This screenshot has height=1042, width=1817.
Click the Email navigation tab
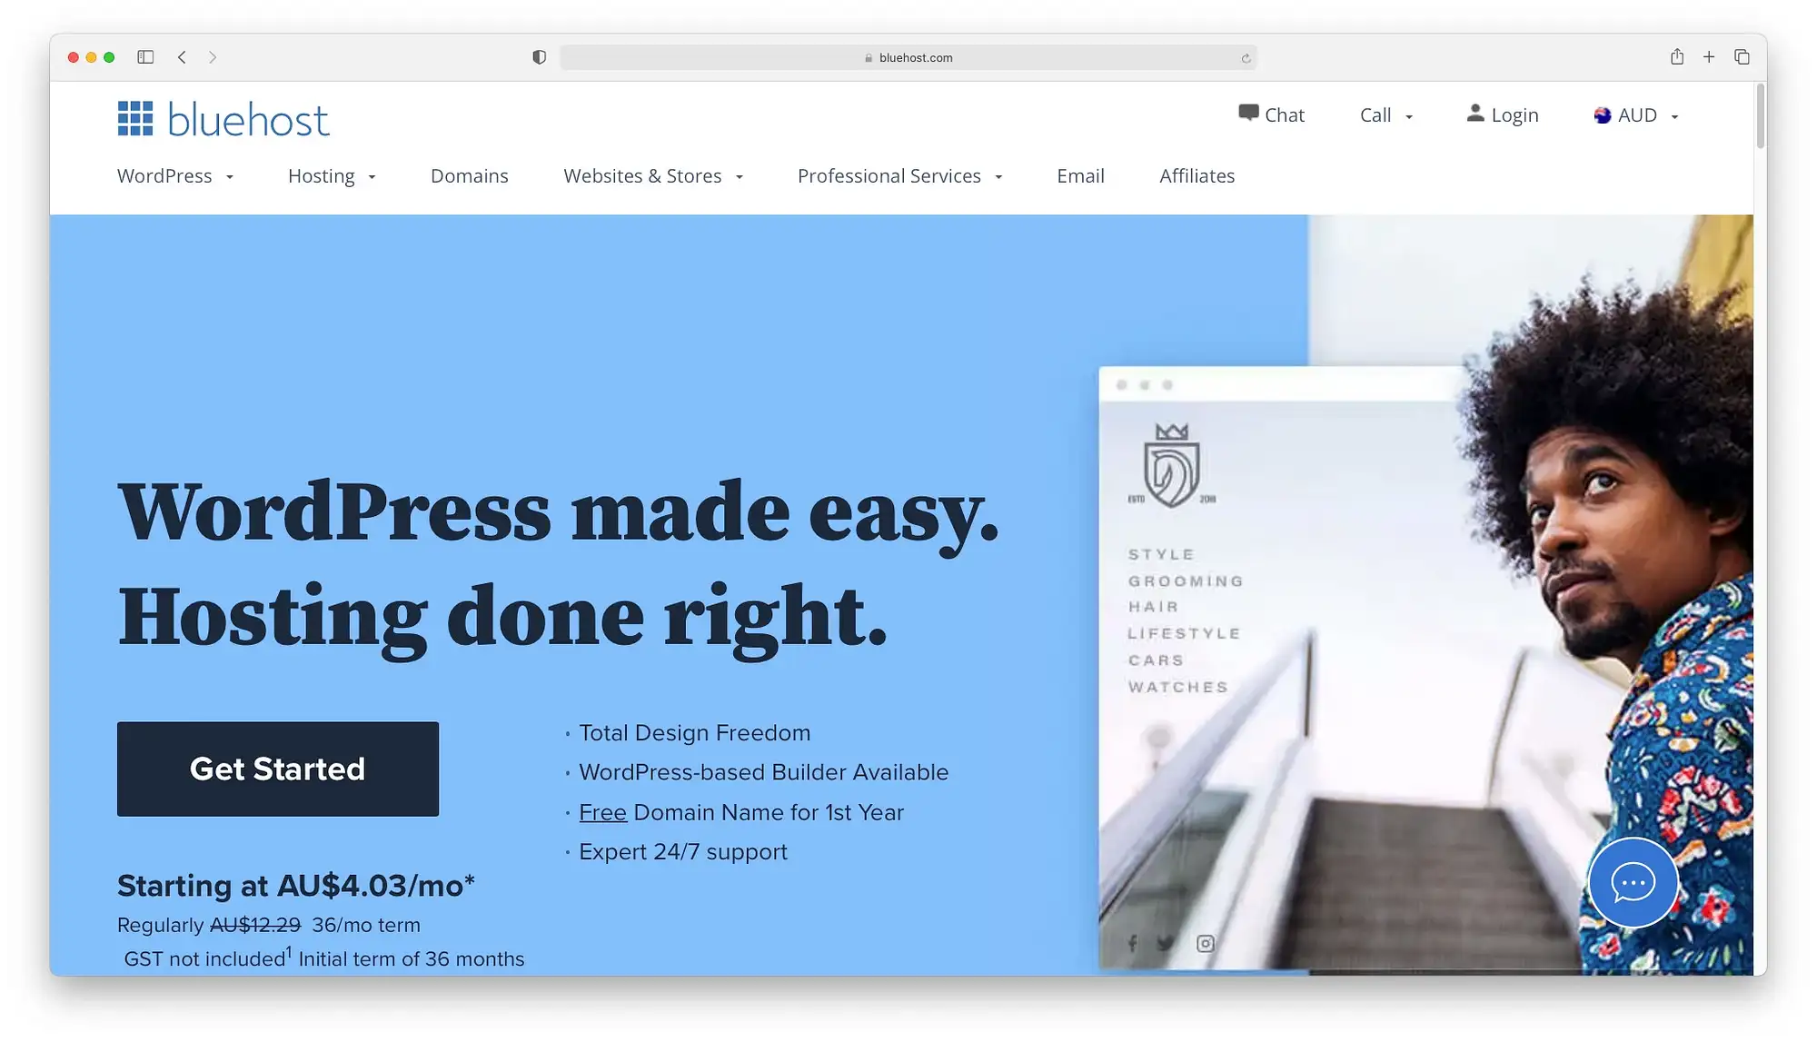point(1081,174)
